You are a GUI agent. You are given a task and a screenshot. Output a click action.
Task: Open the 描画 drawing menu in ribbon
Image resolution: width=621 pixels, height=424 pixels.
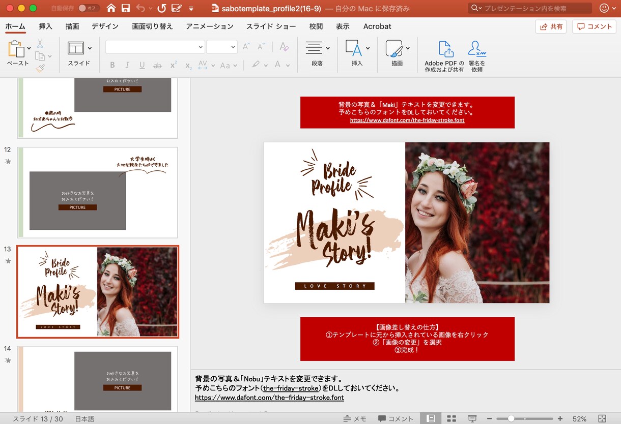click(x=397, y=53)
